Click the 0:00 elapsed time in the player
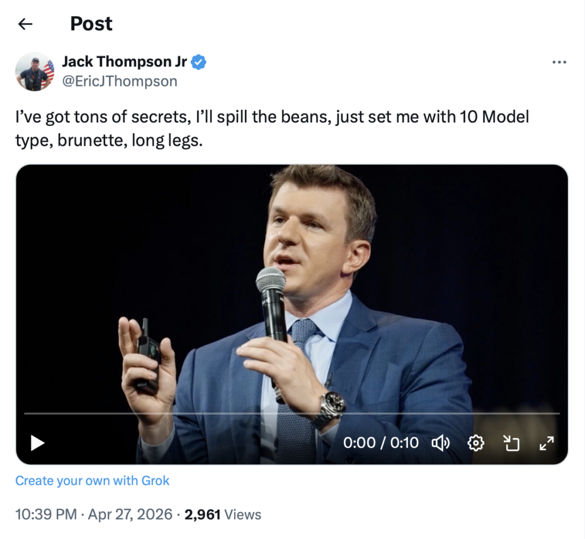The image size is (585, 539). pyautogui.click(x=359, y=443)
